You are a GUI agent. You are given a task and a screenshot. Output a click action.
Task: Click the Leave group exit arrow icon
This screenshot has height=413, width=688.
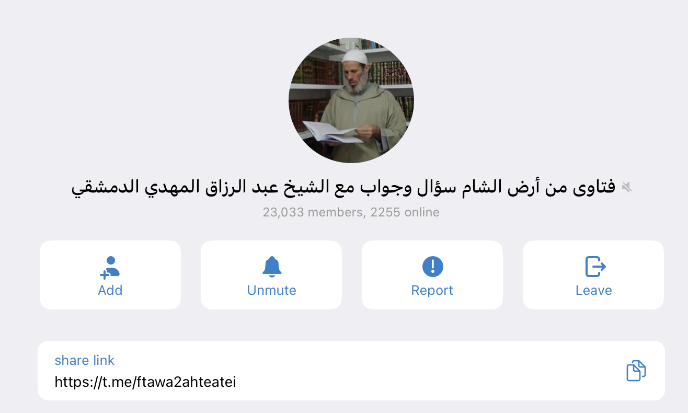click(x=595, y=267)
